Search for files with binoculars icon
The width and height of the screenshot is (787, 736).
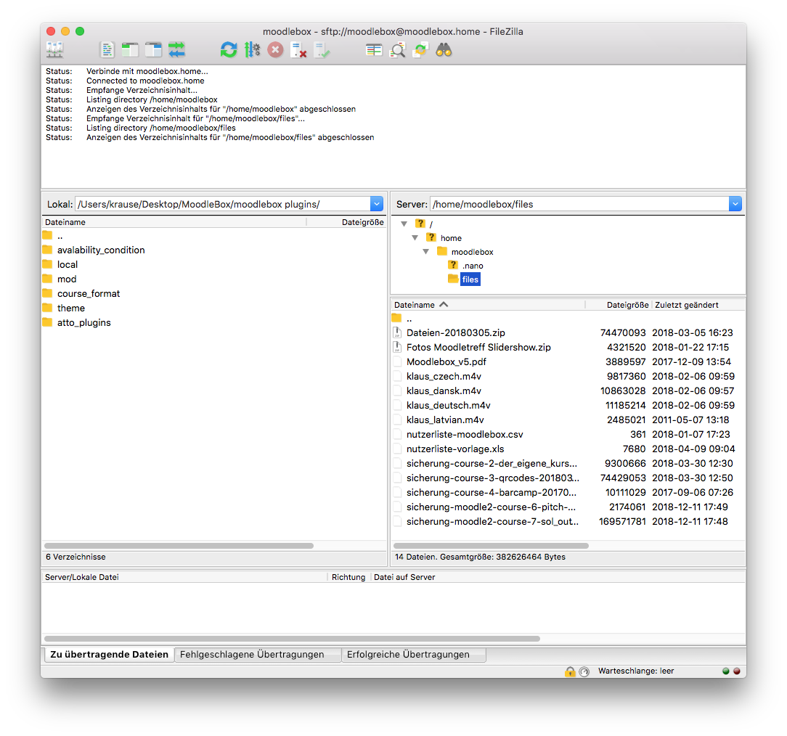[x=444, y=50]
